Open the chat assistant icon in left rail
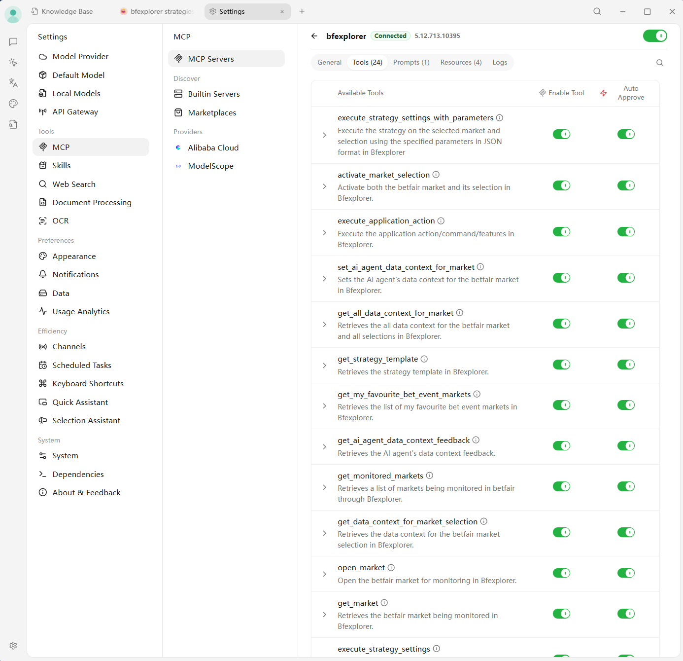Image resolution: width=683 pixels, height=661 pixels. click(13, 42)
